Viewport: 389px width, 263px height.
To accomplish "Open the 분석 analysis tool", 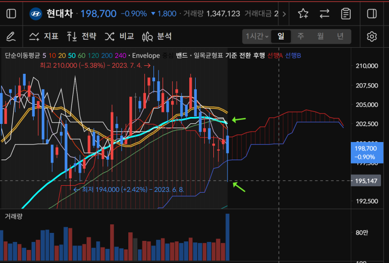I will 157,36.
